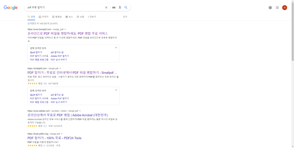Clear the search box with the X icon
This screenshot has width=294, height=148.
click(106, 7)
